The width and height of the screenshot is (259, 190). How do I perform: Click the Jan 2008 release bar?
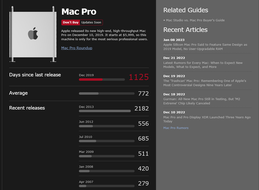pos(106,171)
